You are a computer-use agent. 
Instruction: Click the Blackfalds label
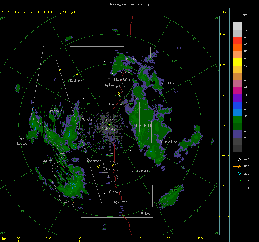[122, 80]
